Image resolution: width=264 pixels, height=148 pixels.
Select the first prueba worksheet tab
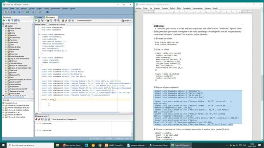coord(39,17)
